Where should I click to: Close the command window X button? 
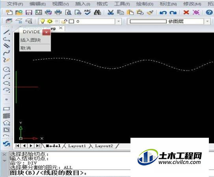click(4, 155)
